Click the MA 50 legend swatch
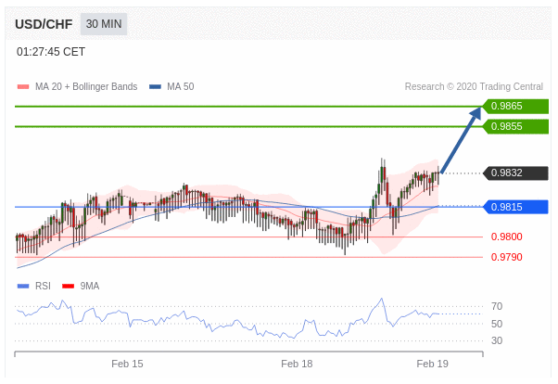Screen dimensions: 558x384 (155, 86)
